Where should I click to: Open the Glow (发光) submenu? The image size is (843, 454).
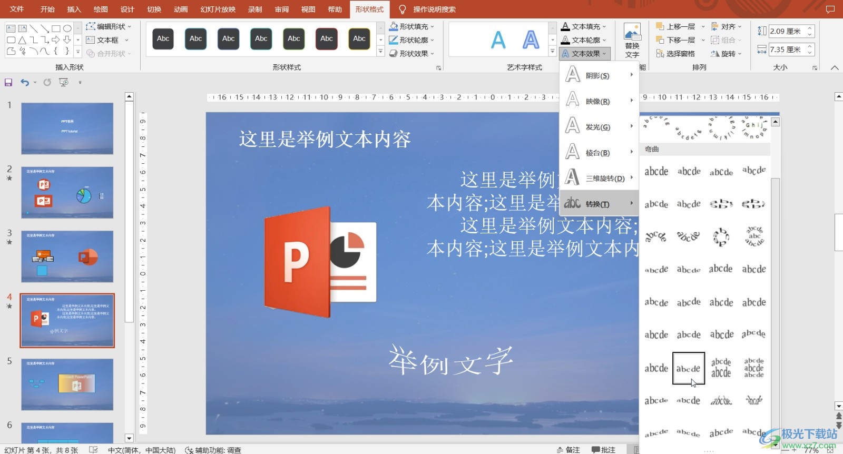click(x=599, y=127)
